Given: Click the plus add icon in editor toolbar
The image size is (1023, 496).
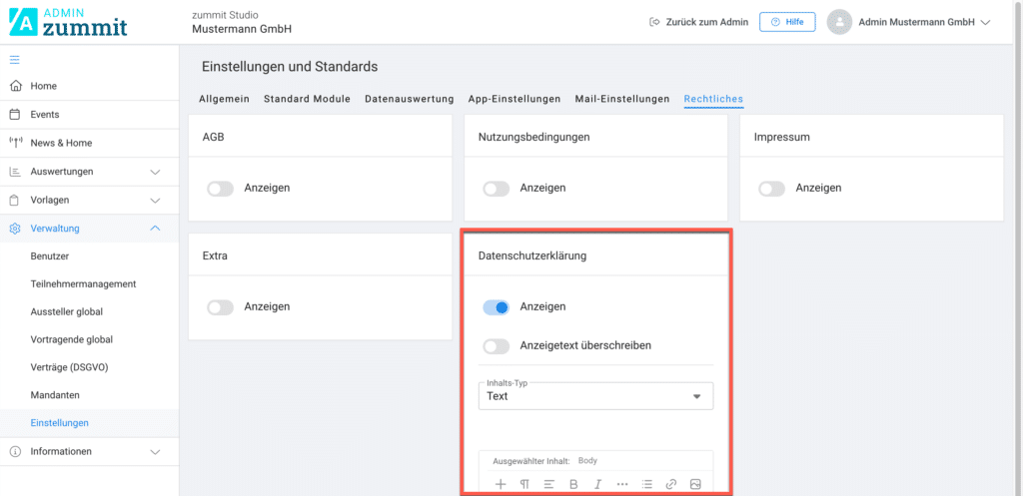Looking at the screenshot, I should 501,484.
